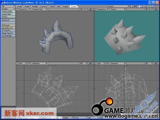The image size is (160, 120).
Task: Maximize the top-right Perspective viewport
Action: [x=156, y=9]
